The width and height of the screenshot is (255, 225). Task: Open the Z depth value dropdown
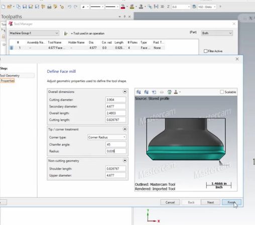point(189,7)
